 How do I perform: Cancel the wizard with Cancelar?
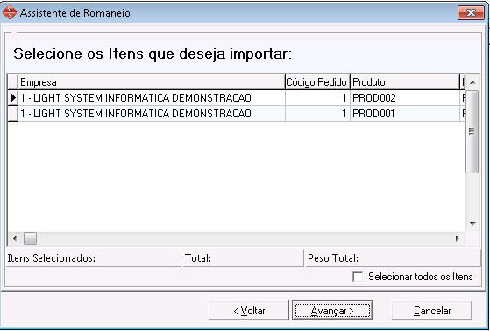coord(432,311)
